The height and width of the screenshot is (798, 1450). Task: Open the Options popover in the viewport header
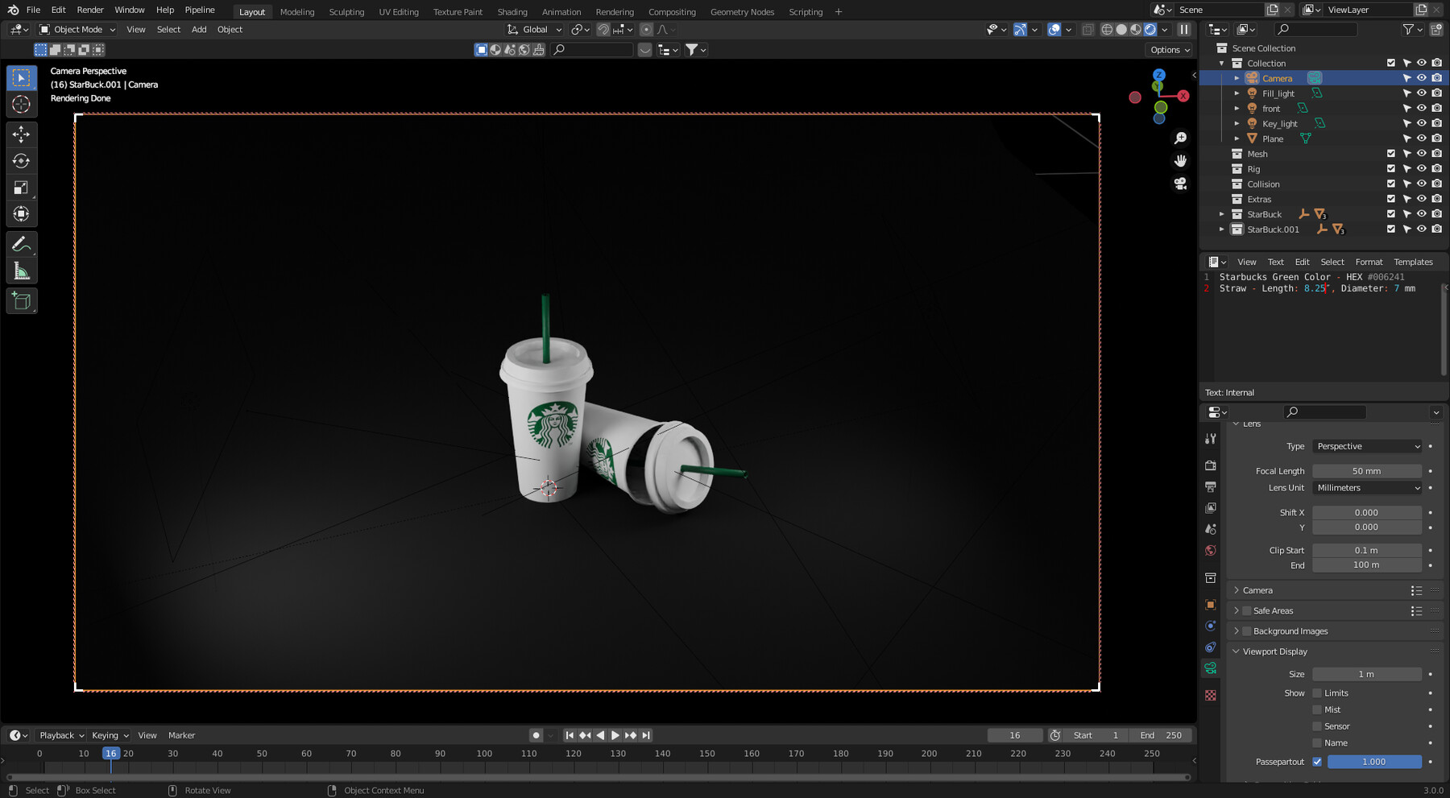pyautogui.click(x=1168, y=49)
